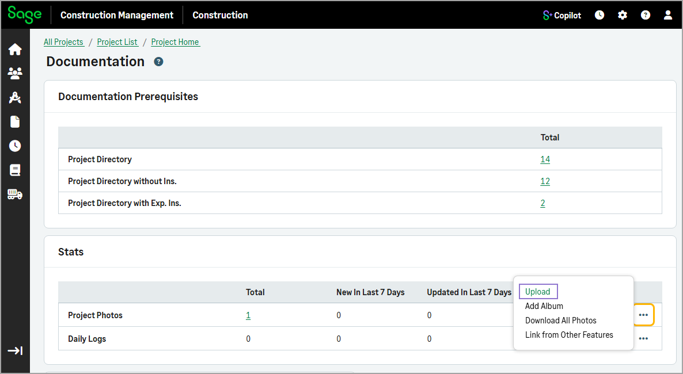Open the settings gear in header

click(x=623, y=16)
